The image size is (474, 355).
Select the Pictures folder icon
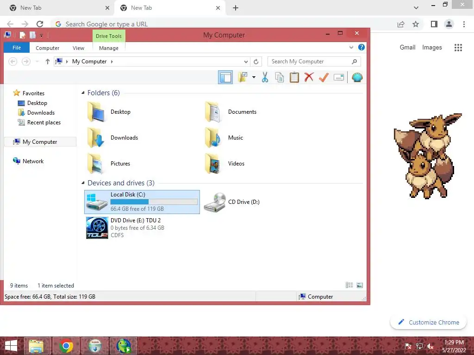pos(97,164)
